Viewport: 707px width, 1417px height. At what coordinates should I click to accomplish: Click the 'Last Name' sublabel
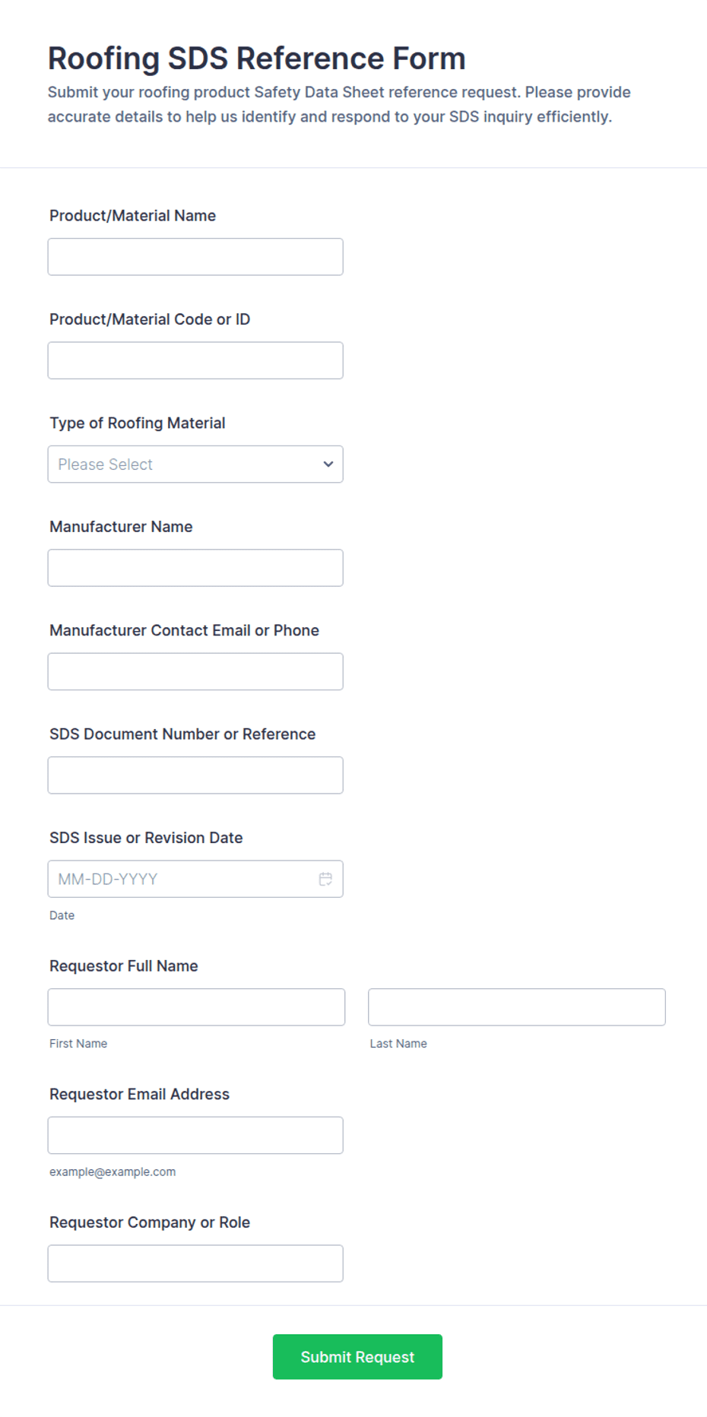(398, 1044)
